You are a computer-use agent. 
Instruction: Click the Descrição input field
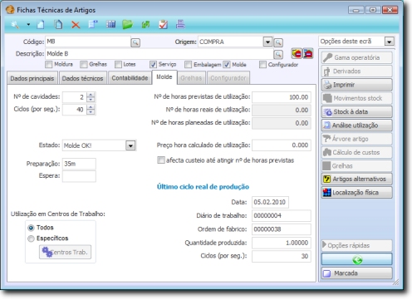pyautogui.click(x=159, y=54)
